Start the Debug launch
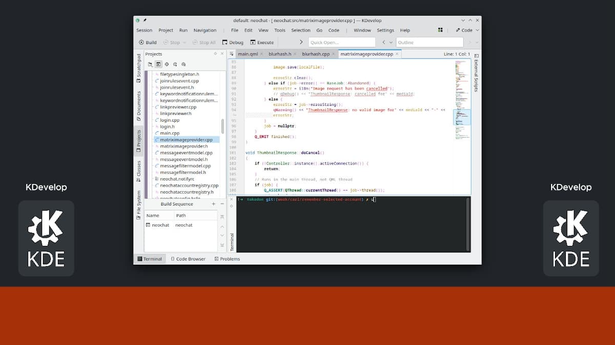615x345 pixels. coord(233,42)
